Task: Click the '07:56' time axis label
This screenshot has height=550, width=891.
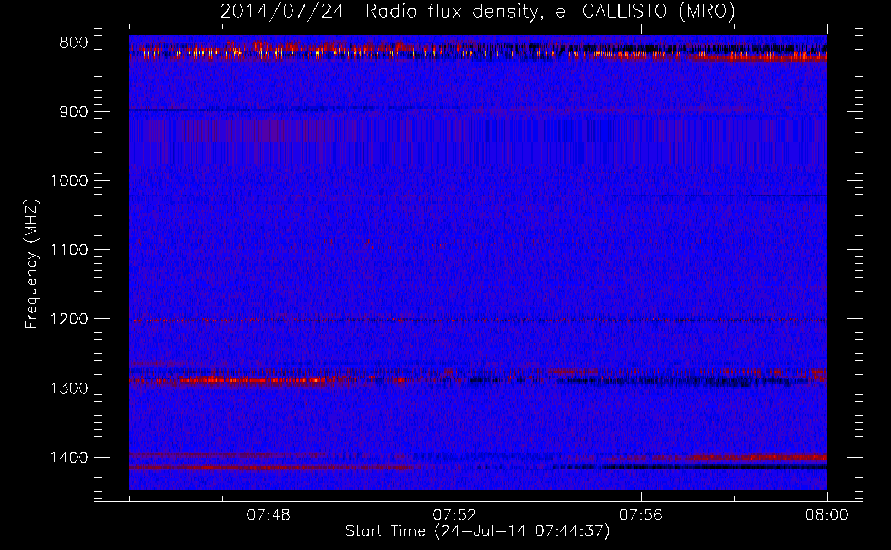Action: tap(641, 516)
